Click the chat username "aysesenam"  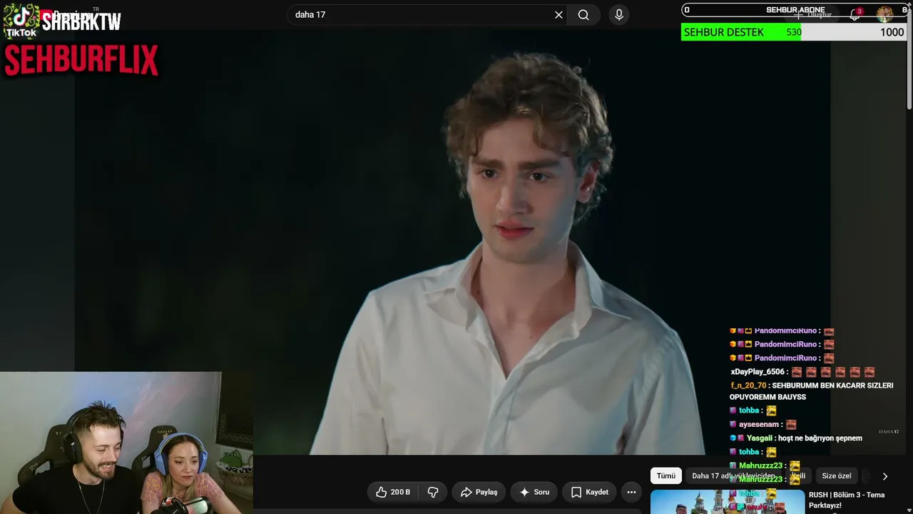pos(759,425)
